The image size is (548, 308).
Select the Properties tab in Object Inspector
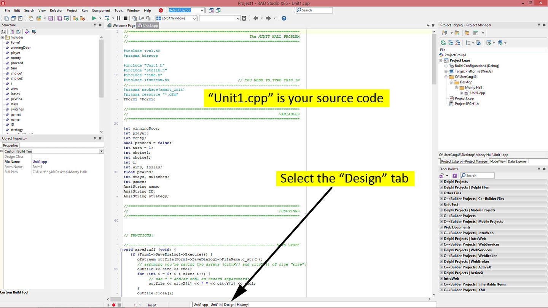click(x=11, y=145)
